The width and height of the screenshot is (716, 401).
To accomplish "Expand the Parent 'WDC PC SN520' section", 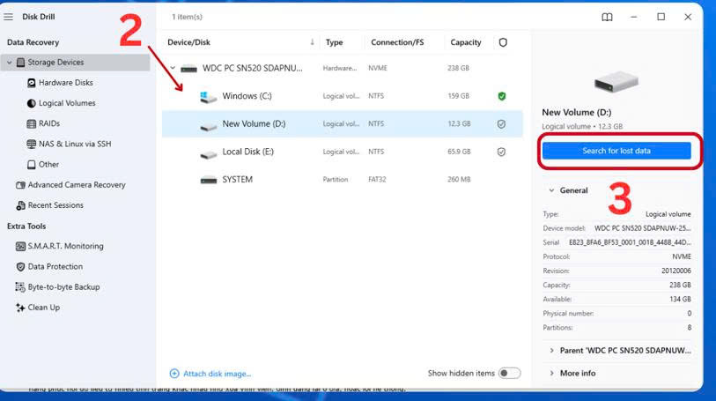I will tap(551, 351).
